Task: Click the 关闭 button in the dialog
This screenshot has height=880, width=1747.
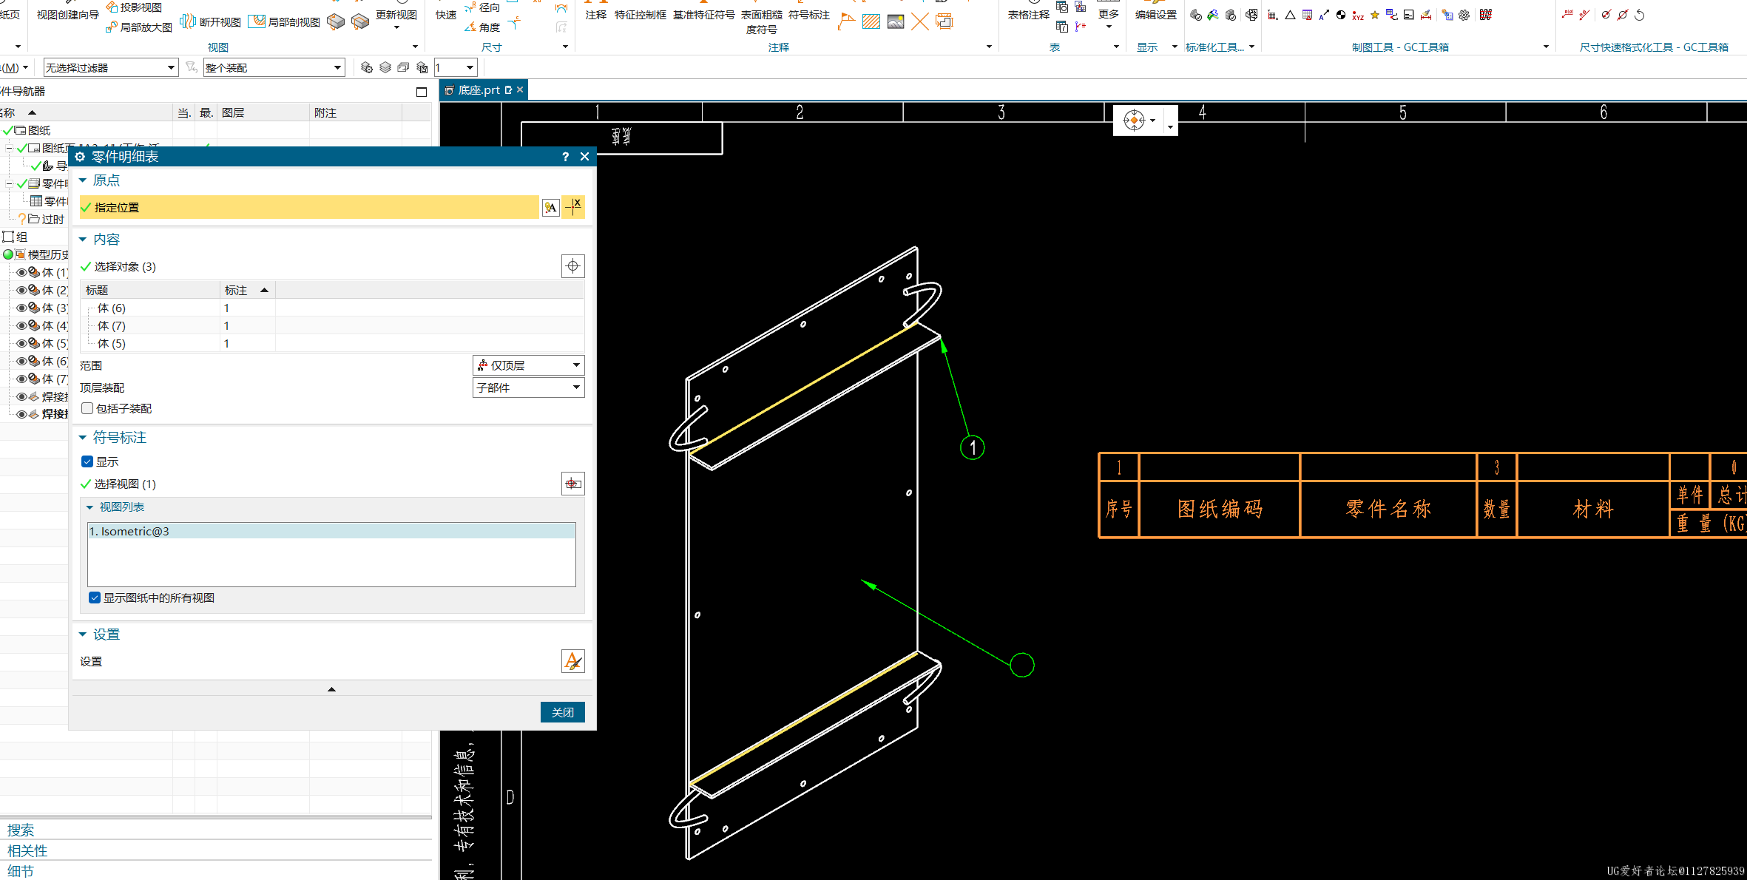Action: tap(562, 712)
